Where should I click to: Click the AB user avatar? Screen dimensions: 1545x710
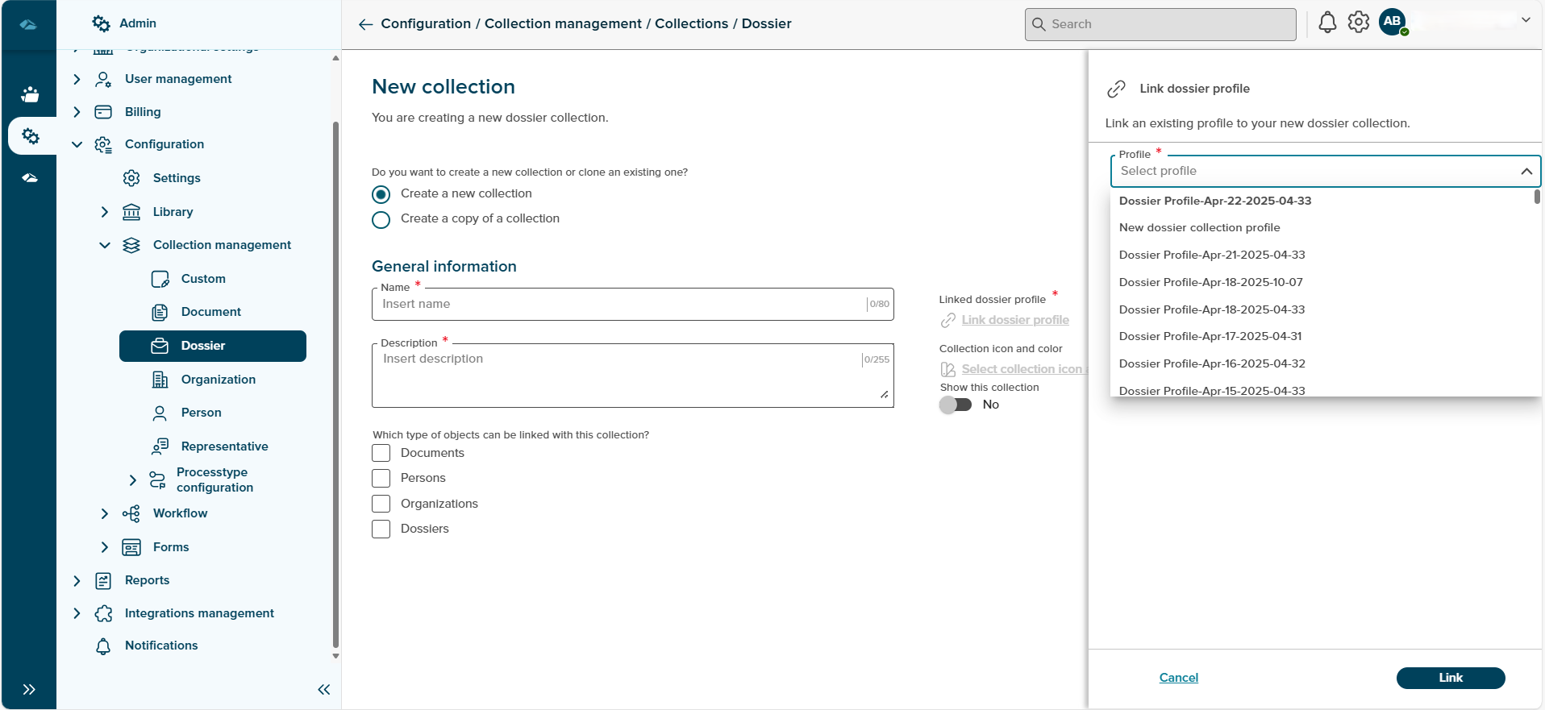pyautogui.click(x=1393, y=23)
